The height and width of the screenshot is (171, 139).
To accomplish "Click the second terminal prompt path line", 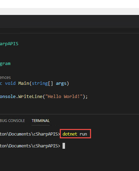I will (30, 146).
